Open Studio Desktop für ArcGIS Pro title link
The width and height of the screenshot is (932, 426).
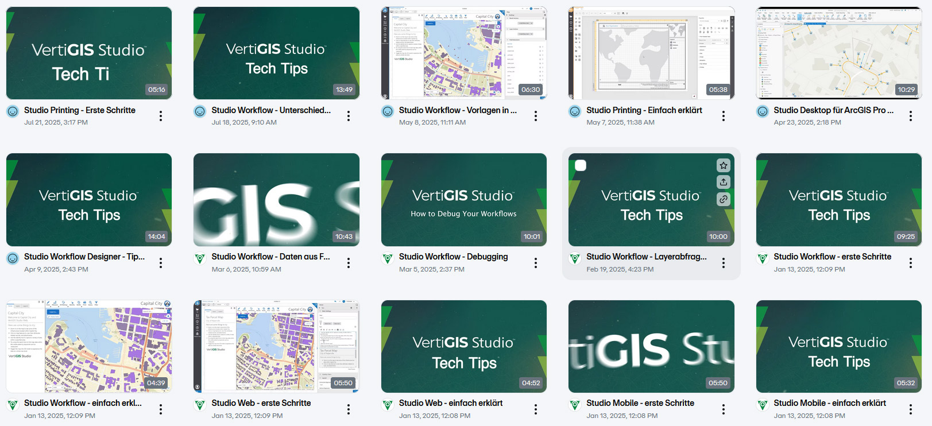[833, 110]
